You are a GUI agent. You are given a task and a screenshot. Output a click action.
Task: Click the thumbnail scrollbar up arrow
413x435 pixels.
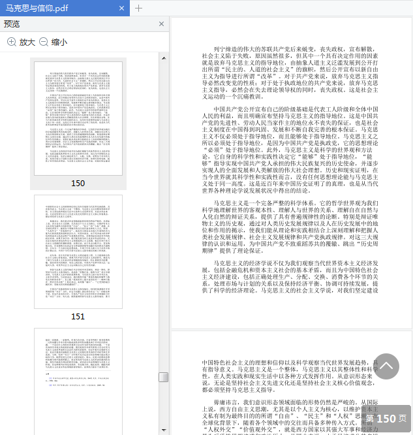164,58
